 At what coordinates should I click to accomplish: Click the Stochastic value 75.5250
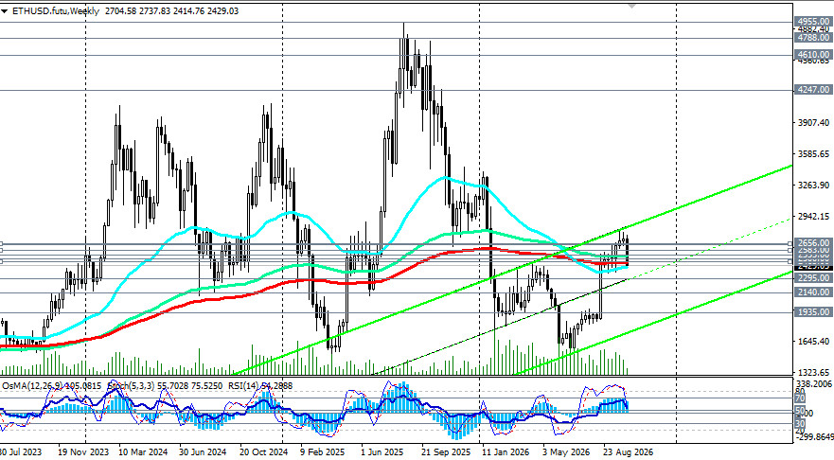tap(205, 385)
